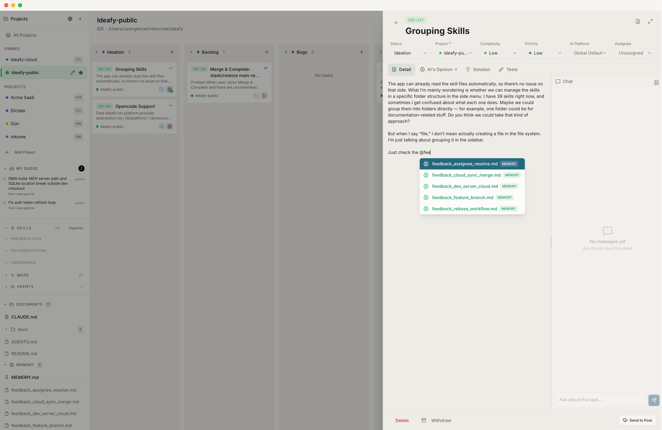The image size is (662, 430).
Task: Toggle the pin star on Ideafy-public
Action: 81,73
